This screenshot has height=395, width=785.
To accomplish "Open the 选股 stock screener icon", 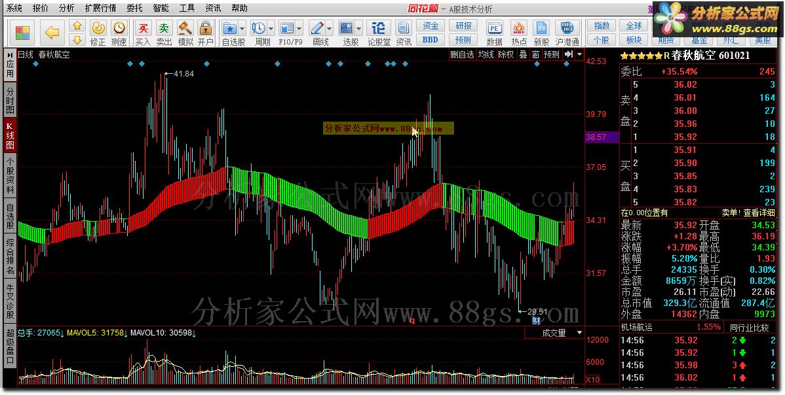I will [347, 29].
